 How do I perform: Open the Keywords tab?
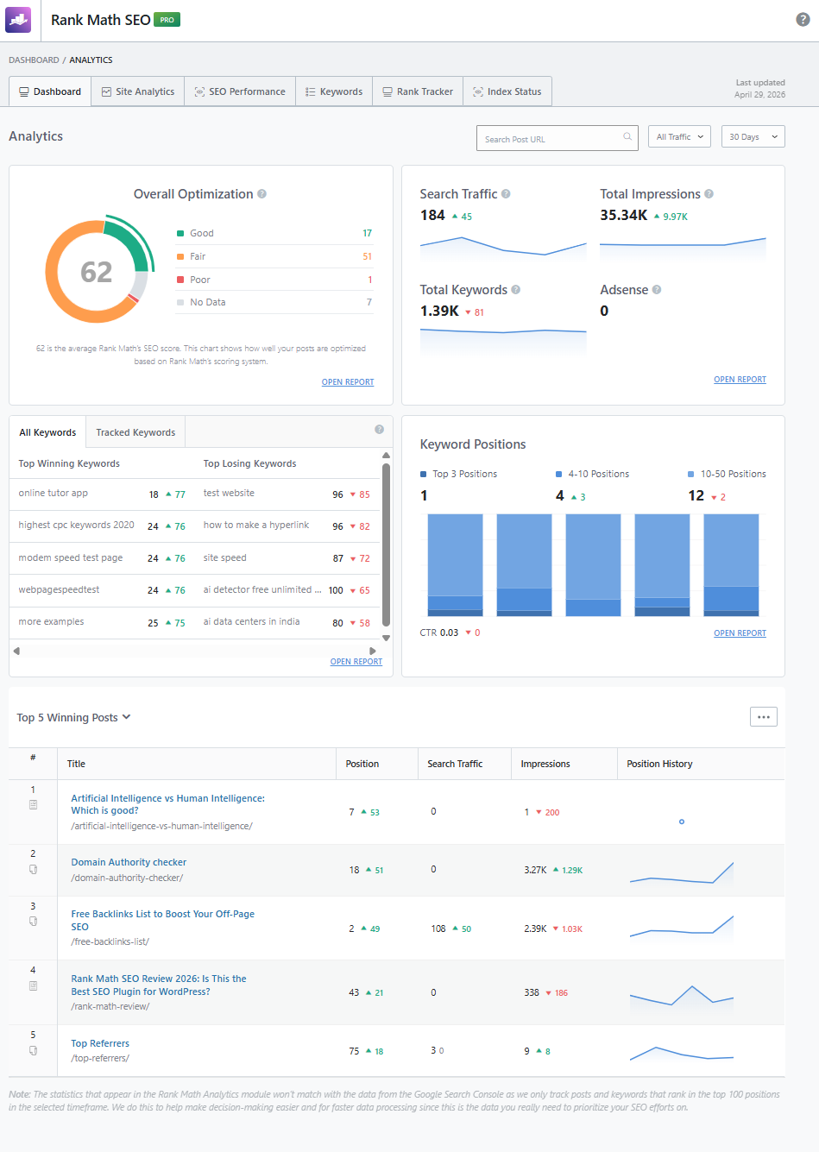click(x=334, y=91)
